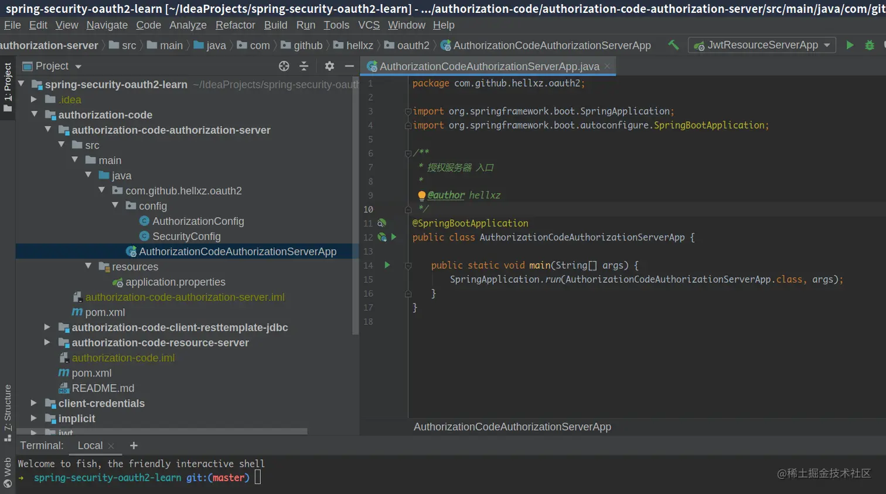This screenshot has width=886, height=494.
Task: Click the Run button in the toolbar
Action: click(850, 44)
